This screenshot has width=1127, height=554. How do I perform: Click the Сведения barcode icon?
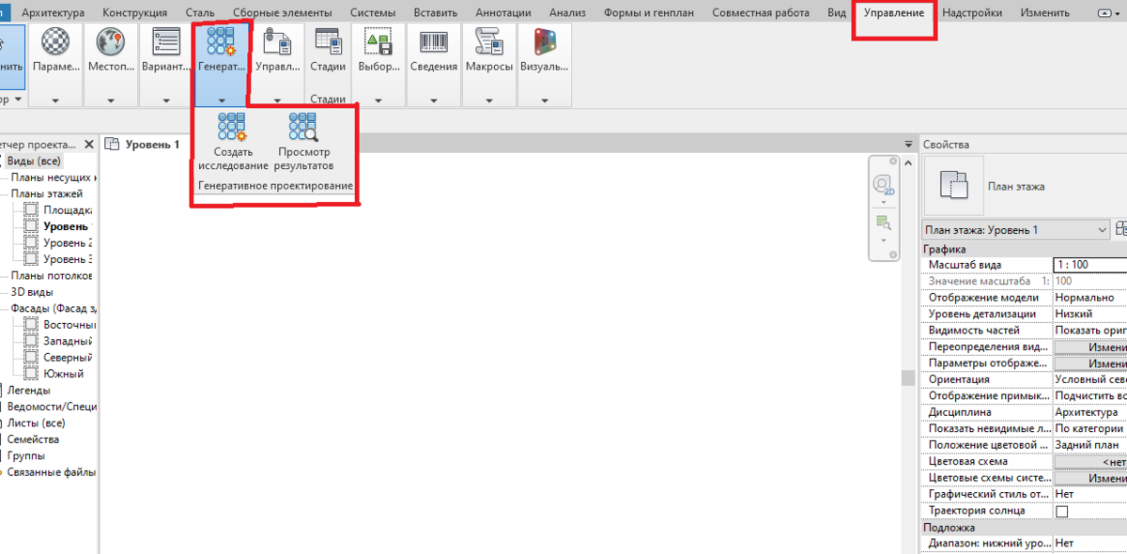tap(434, 43)
